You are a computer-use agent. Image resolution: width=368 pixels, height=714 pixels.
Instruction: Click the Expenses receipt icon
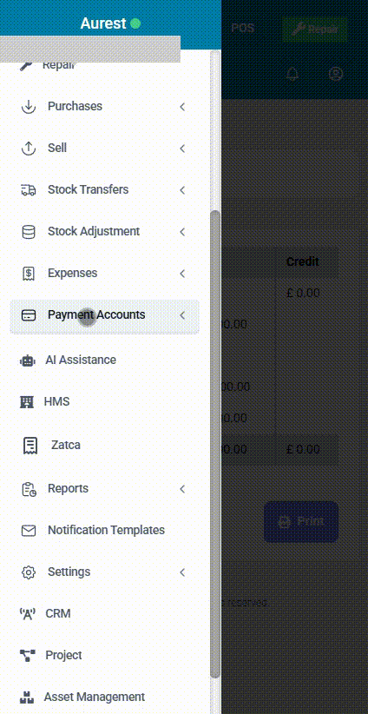pyautogui.click(x=29, y=274)
